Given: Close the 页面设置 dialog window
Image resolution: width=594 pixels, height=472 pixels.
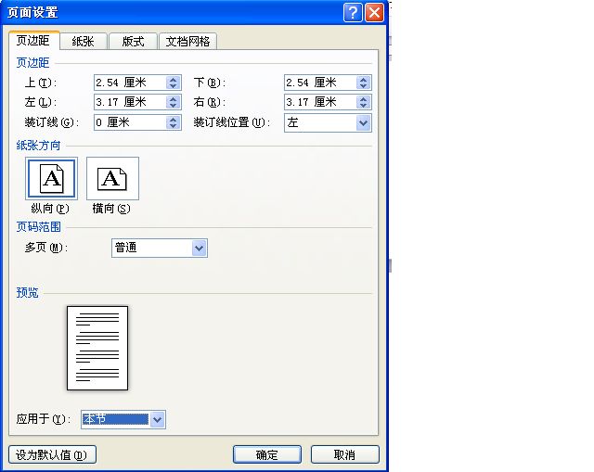Looking at the screenshot, I should (374, 12).
